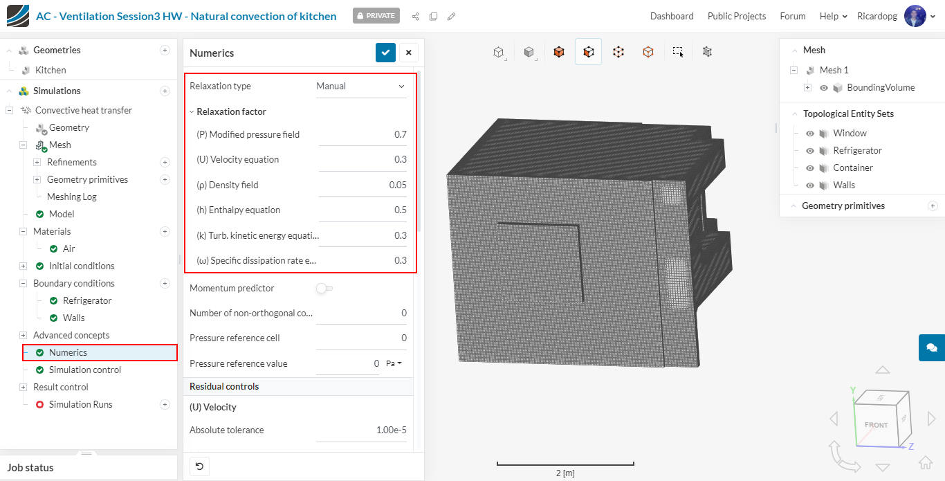Screen dimensions: 945x481
Task: Open pressure reference value unit dropdown
Action: tap(394, 363)
